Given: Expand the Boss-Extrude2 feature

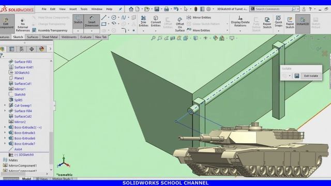Looking at the screenshot, I should (x=5, y=128).
